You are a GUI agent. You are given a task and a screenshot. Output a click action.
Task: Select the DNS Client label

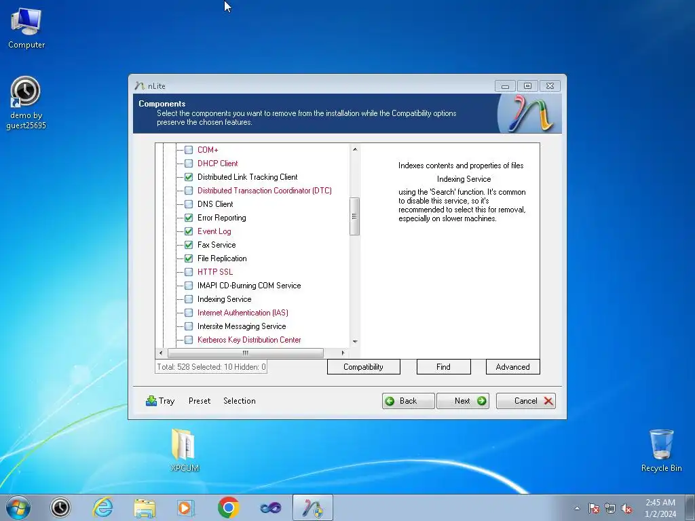point(215,204)
